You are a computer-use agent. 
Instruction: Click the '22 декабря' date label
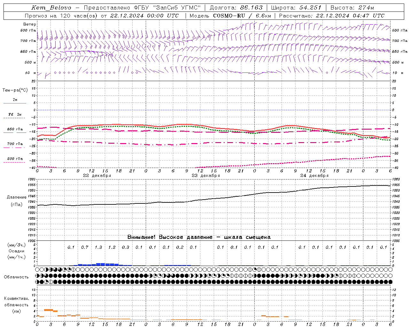[x=97, y=176]
